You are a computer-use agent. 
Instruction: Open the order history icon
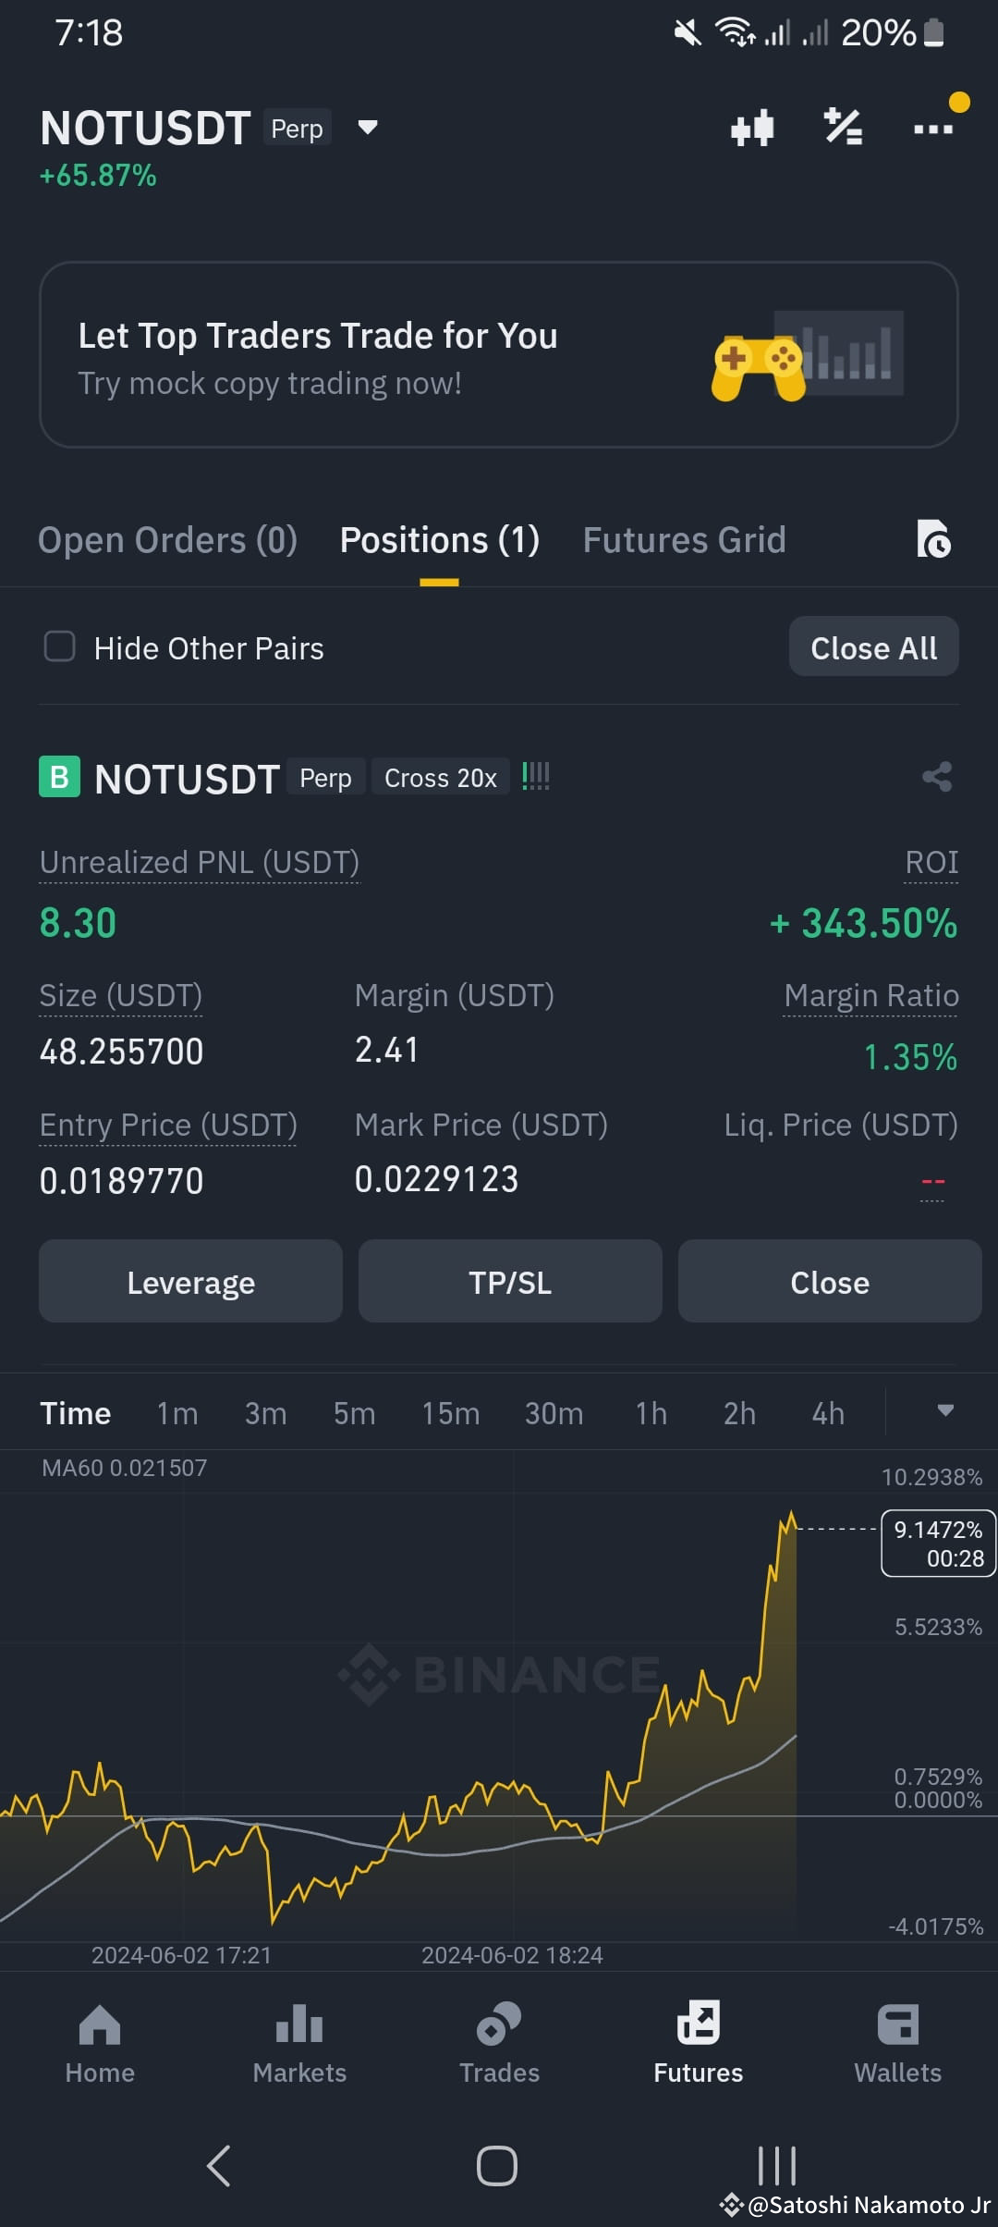coord(933,539)
